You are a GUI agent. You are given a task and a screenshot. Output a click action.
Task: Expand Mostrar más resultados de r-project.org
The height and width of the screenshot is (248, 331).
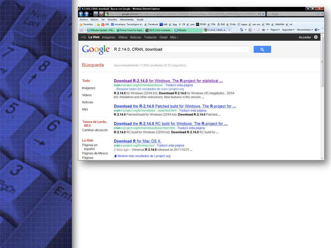142,156
